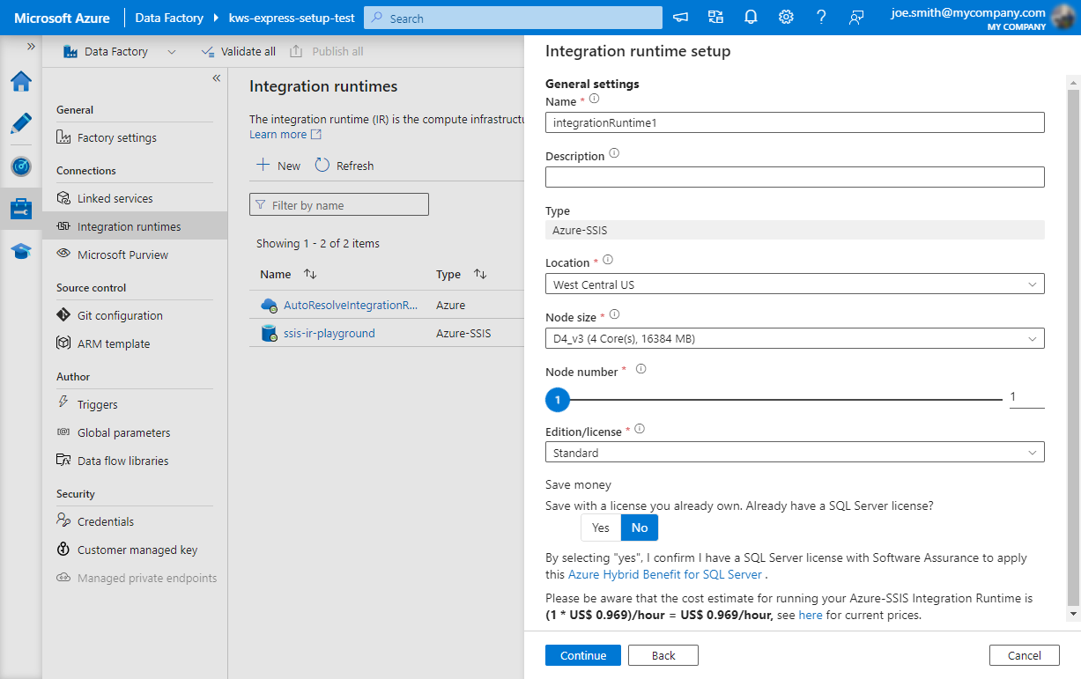Click the Node number value box
This screenshot has width=1081, height=679.
(1026, 397)
